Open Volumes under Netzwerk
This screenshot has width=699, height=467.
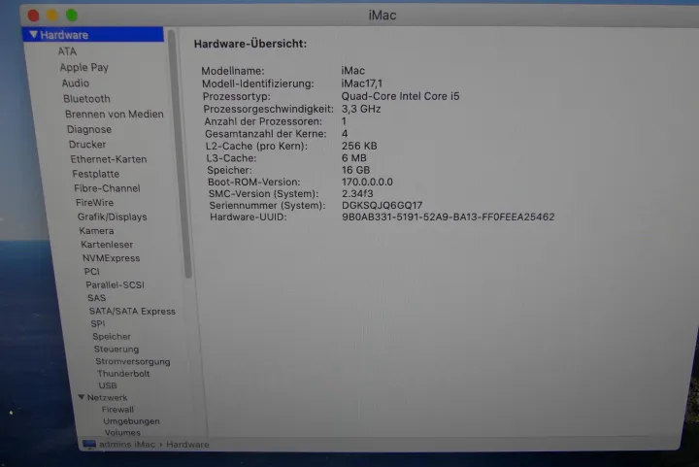tap(122, 433)
